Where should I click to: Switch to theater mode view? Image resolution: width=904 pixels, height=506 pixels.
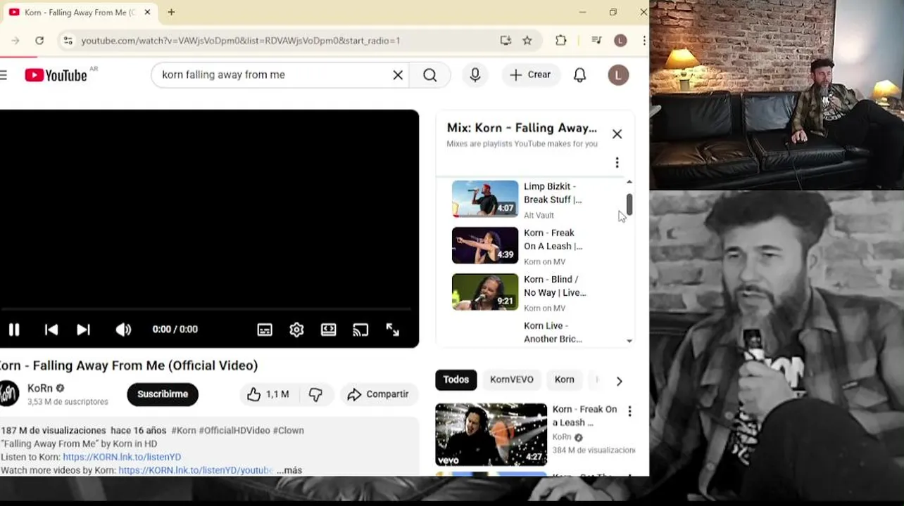[x=329, y=330]
